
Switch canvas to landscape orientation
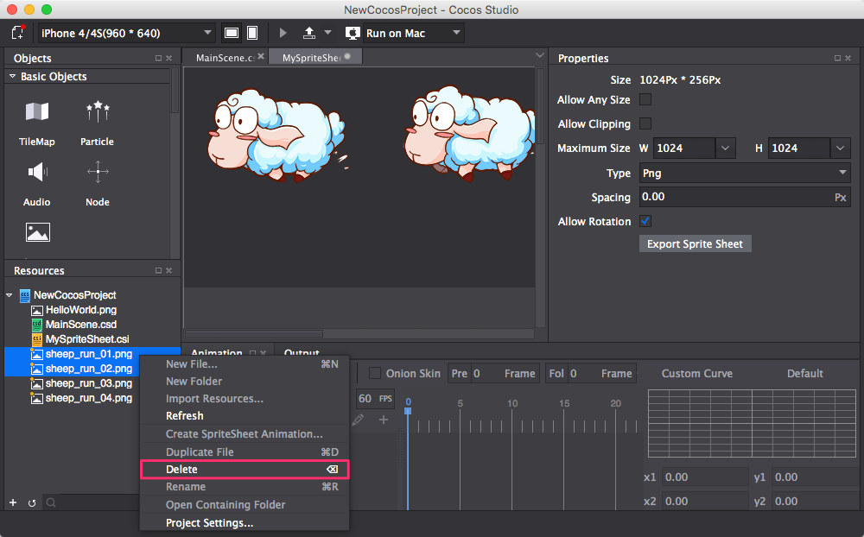click(232, 33)
